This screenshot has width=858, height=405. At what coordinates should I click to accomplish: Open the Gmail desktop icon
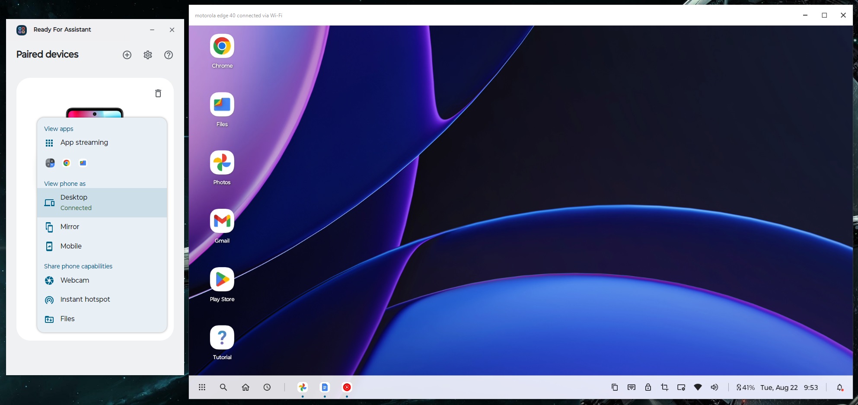coord(222,221)
